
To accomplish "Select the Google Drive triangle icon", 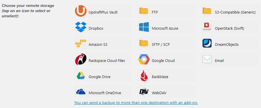I will coord(81,75).
